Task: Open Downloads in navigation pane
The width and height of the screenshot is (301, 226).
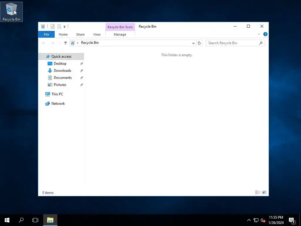Action: (62, 71)
